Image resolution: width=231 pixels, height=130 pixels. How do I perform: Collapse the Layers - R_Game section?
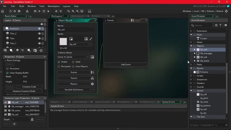[45, 20]
